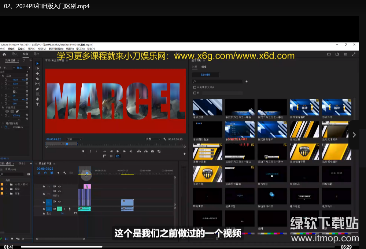Select the Selection arrow tool
This screenshot has width=366, height=249.
(37, 63)
